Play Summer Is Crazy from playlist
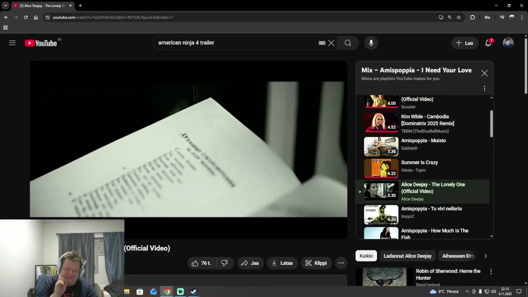528x297 pixels. pos(422,168)
